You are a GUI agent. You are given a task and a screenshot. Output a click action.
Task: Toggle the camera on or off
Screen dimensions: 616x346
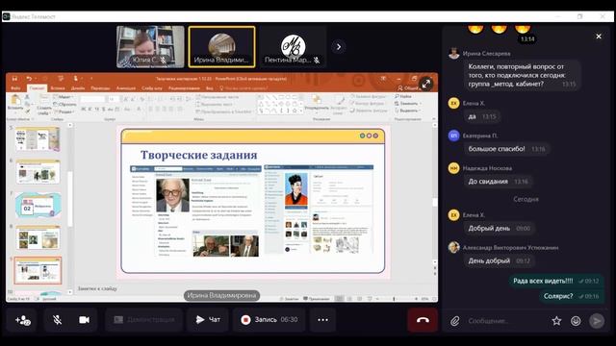click(84, 320)
